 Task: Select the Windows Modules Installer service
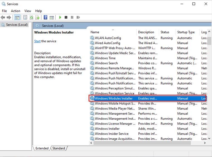[x=148, y=98]
